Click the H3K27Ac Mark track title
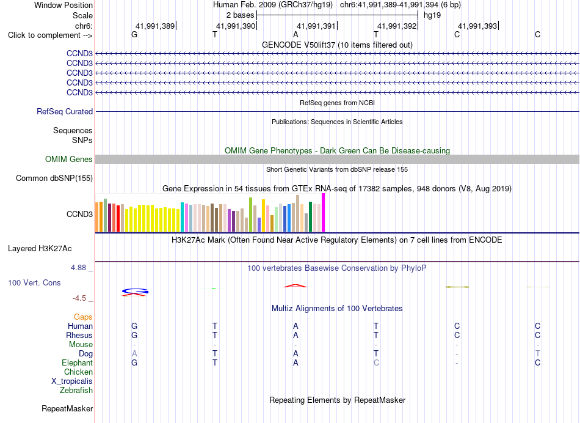Screen dimensions: 580x423 337,240
